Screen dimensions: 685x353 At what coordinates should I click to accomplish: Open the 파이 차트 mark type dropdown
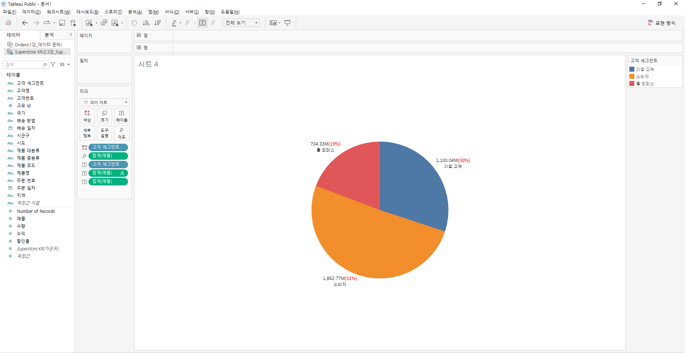tap(105, 102)
